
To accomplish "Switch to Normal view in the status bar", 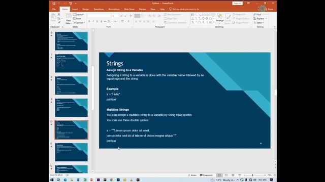I will (219, 175).
